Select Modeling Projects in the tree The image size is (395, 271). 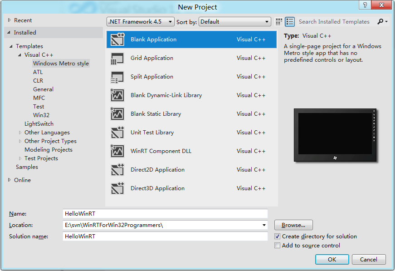point(49,150)
